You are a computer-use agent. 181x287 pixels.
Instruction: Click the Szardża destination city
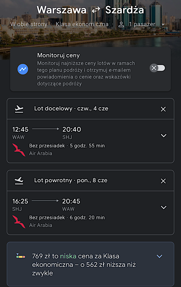125,10
